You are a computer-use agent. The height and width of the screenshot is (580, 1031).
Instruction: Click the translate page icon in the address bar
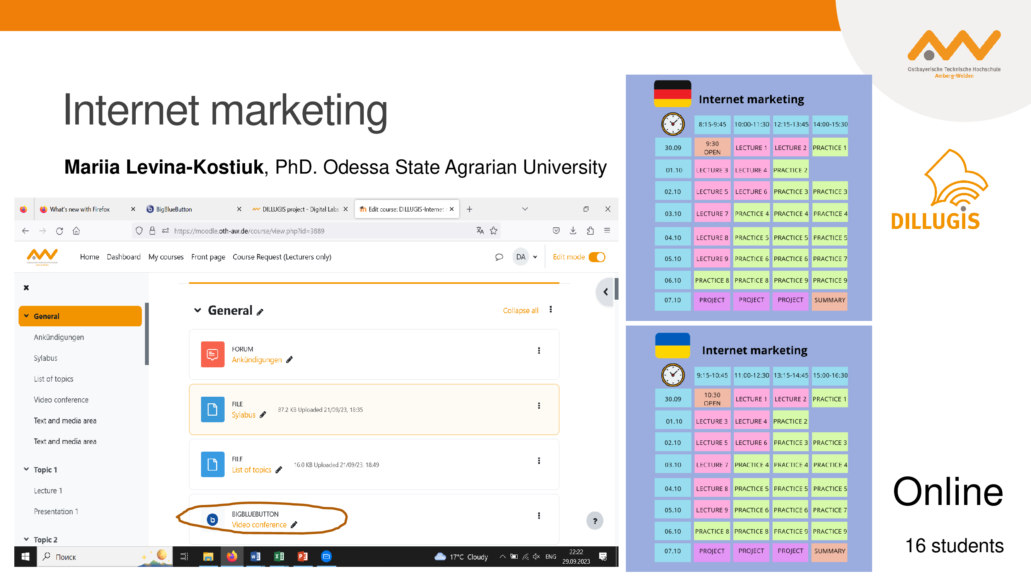[x=480, y=231]
